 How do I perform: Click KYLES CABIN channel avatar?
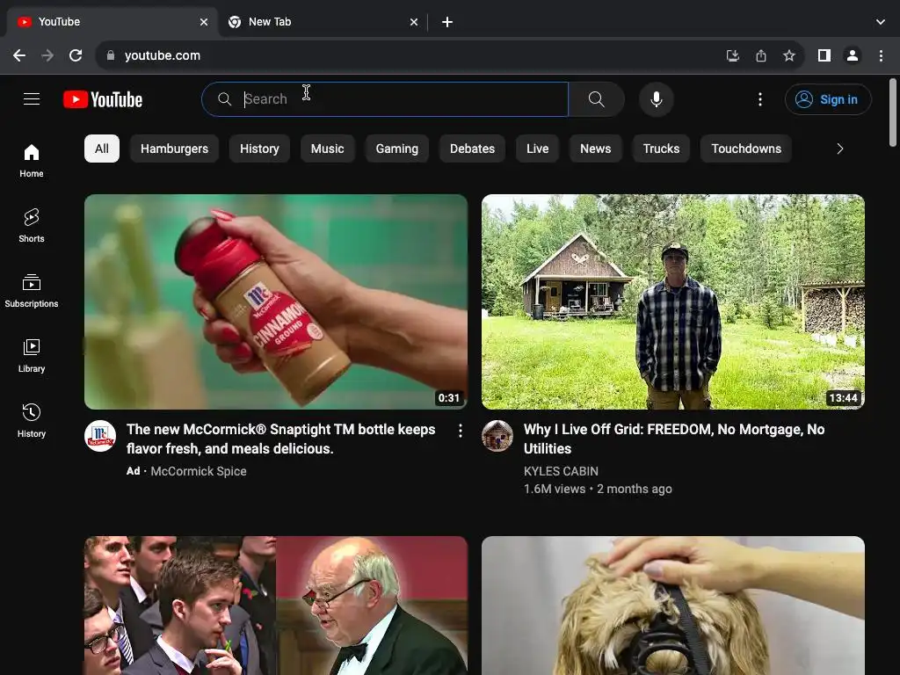click(x=497, y=436)
